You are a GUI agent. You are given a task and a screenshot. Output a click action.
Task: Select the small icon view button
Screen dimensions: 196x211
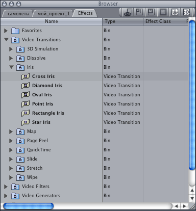(x=140, y=12)
